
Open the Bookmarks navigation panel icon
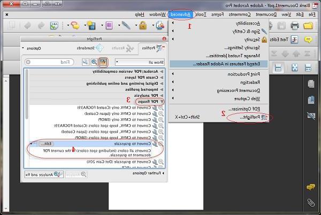[311, 100]
